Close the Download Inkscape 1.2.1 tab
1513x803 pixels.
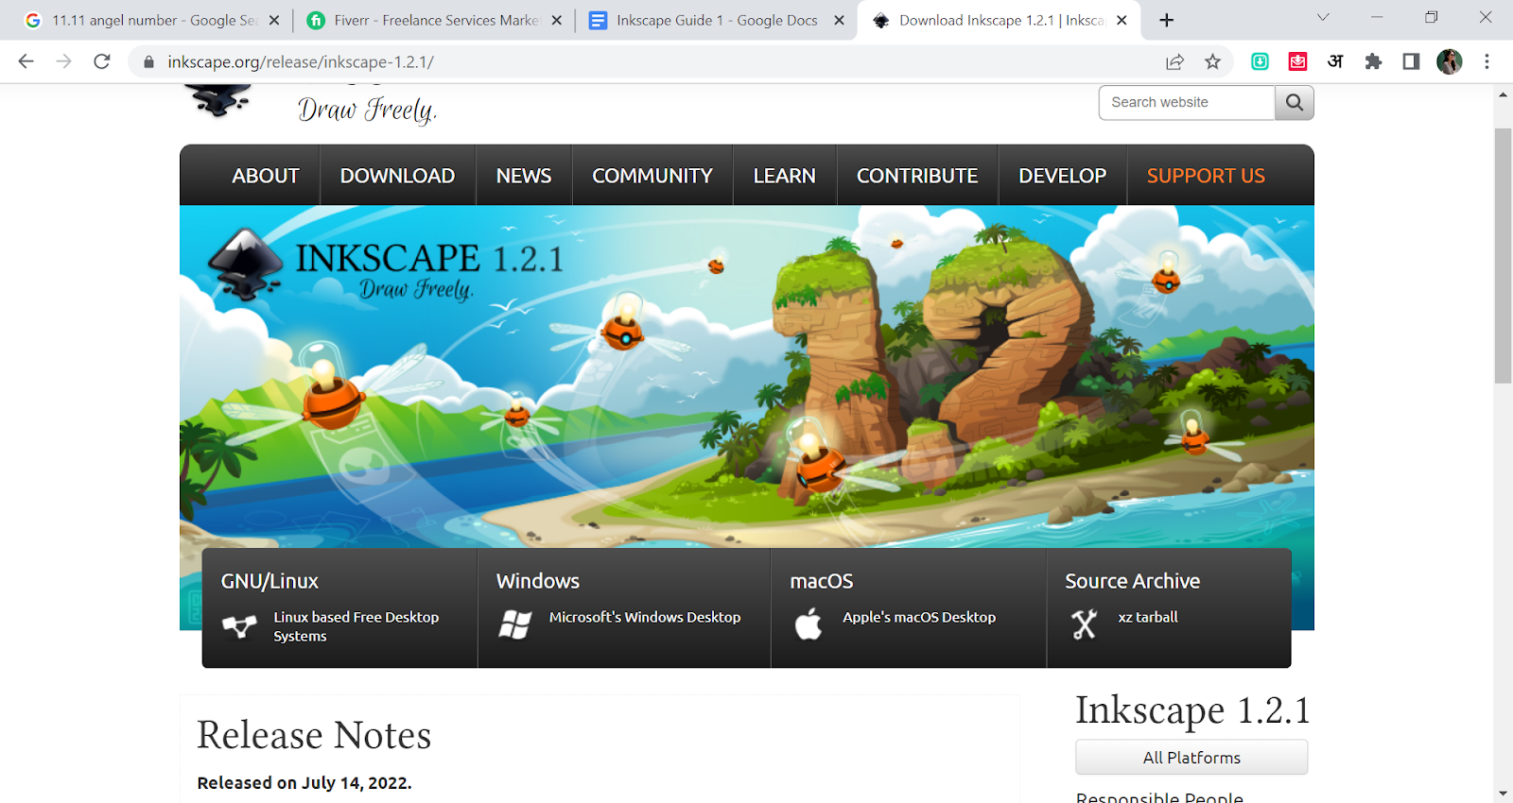(x=1122, y=20)
